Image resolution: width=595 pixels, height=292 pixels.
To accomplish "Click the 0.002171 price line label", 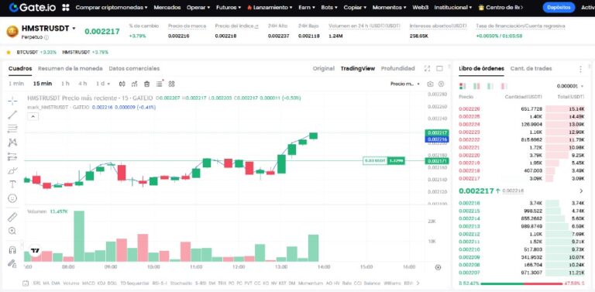I will click(437, 161).
